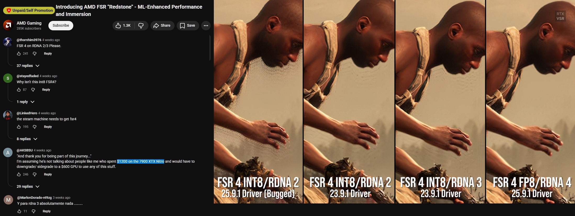Image resolution: width=575 pixels, height=216 pixels.
Task: Open @LinkedHero profile avatar
Action: point(8,115)
